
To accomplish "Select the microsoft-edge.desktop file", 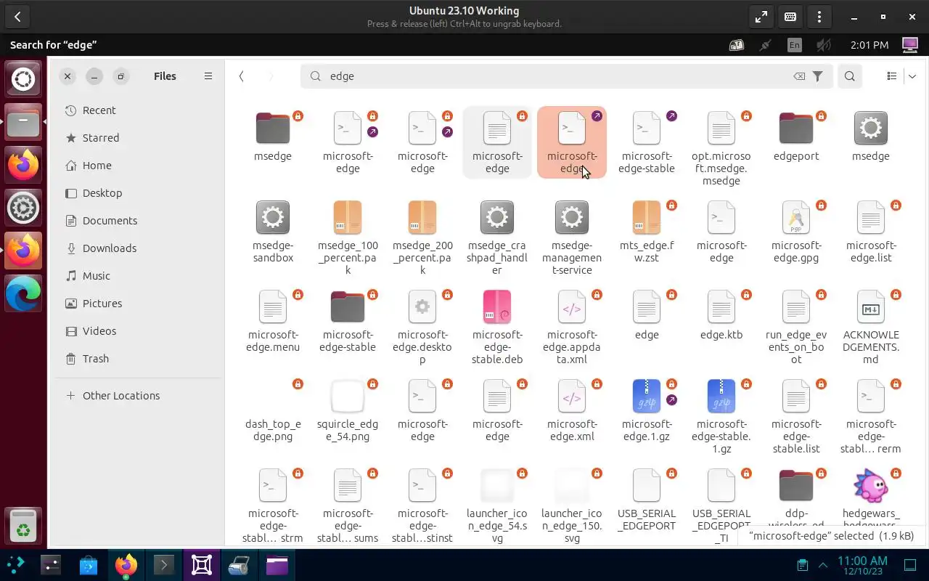I will pyautogui.click(x=422, y=307).
